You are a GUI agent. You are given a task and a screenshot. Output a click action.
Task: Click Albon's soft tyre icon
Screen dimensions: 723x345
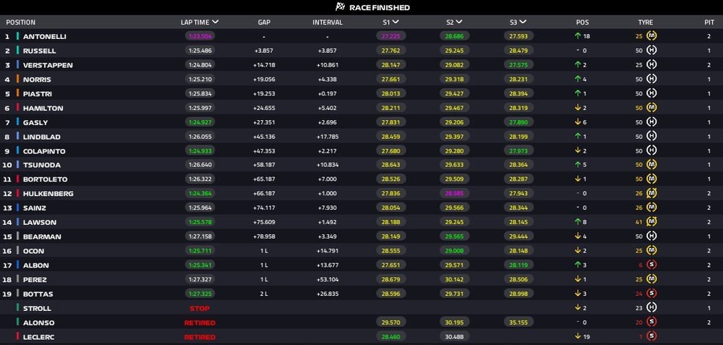tap(651, 265)
